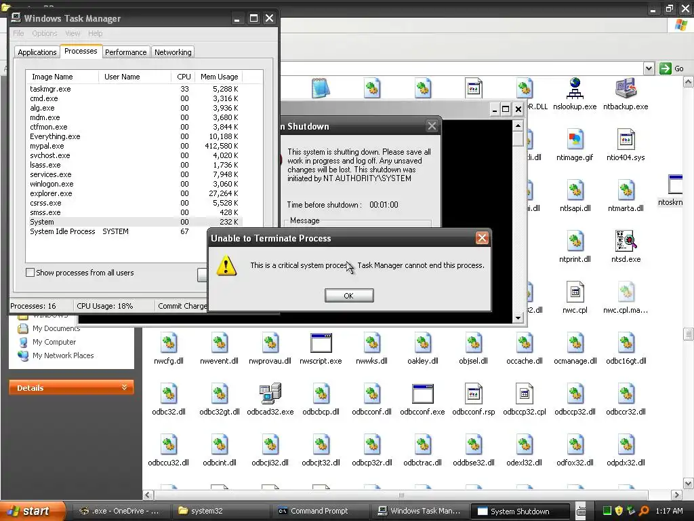Switch to Command Prompt from the taskbar
The width and height of the screenshot is (694, 521).
point(320,511)
